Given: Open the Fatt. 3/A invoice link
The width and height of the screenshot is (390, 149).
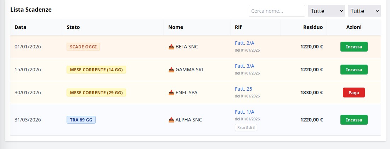Looking at the screenshot, I should click(244, 66).
